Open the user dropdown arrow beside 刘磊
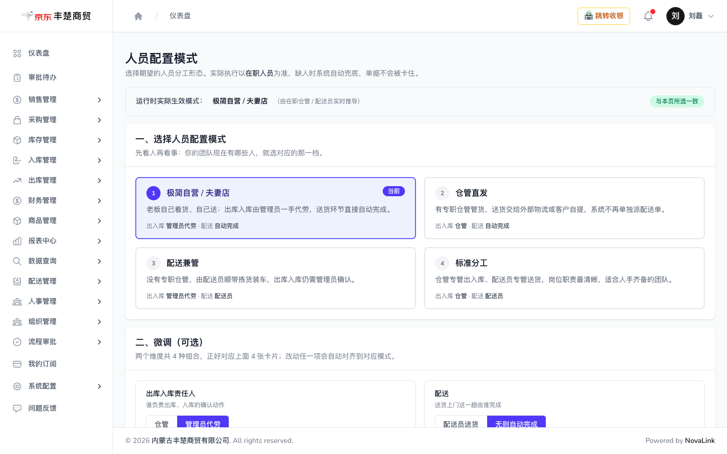727x454 pixels. pos(711,16)
